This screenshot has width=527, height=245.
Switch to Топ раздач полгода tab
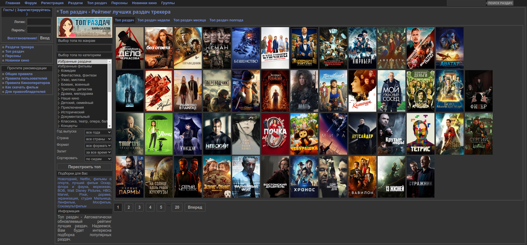(226, 20)
